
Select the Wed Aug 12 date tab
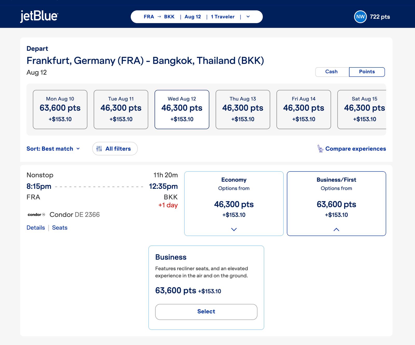[182, 109]
